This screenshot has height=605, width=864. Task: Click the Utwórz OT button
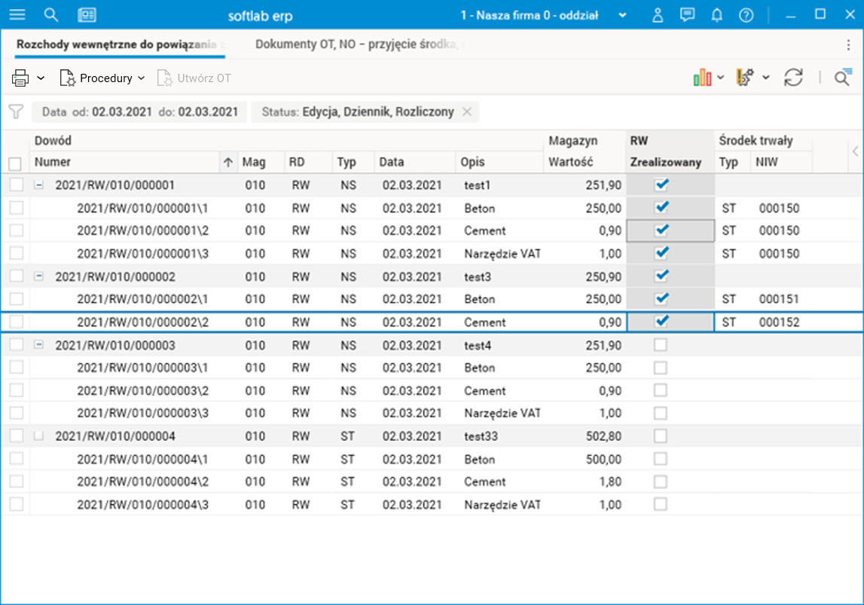tap(194, 78)
